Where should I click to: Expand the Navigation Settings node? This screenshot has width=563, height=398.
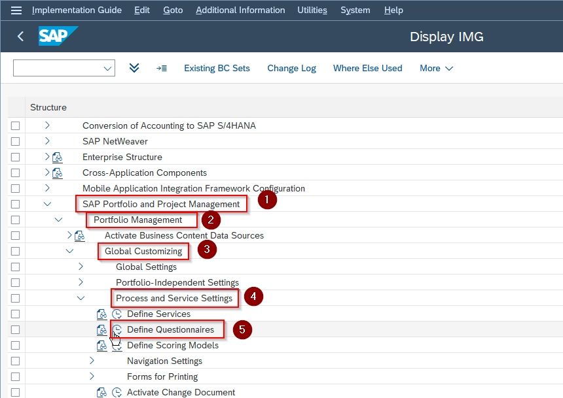click(92, 360)
